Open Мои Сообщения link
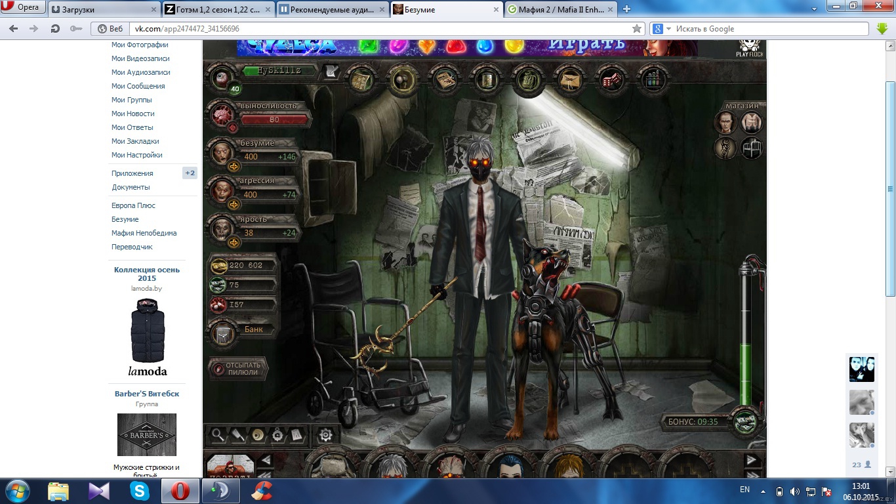Image resolution: width=896 pixels, height=504 pixels. (138, 86)
